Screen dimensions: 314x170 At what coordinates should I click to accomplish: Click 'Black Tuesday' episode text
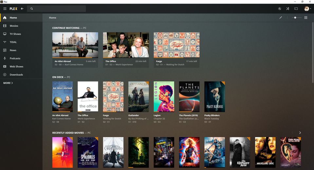point(212,118)
